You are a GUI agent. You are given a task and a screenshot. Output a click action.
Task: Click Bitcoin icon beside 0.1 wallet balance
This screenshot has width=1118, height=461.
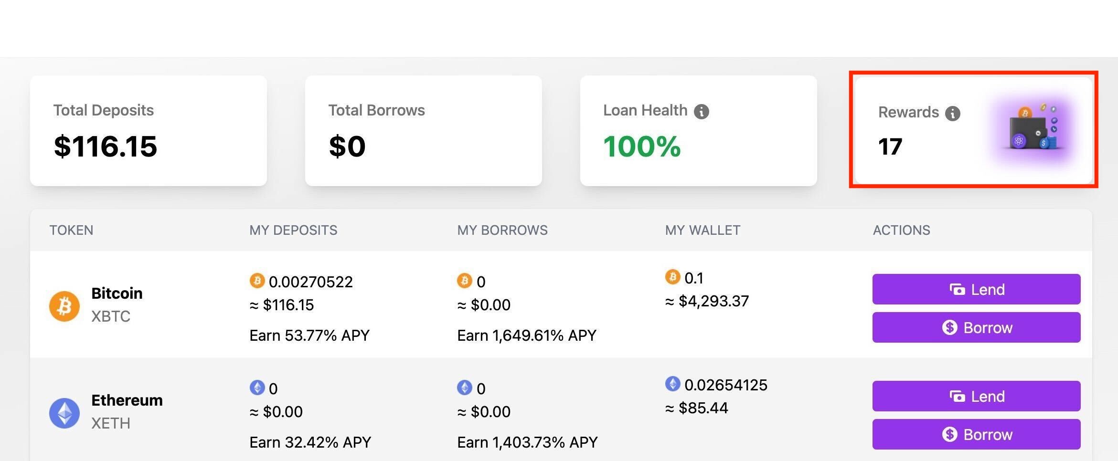[672, 277]
